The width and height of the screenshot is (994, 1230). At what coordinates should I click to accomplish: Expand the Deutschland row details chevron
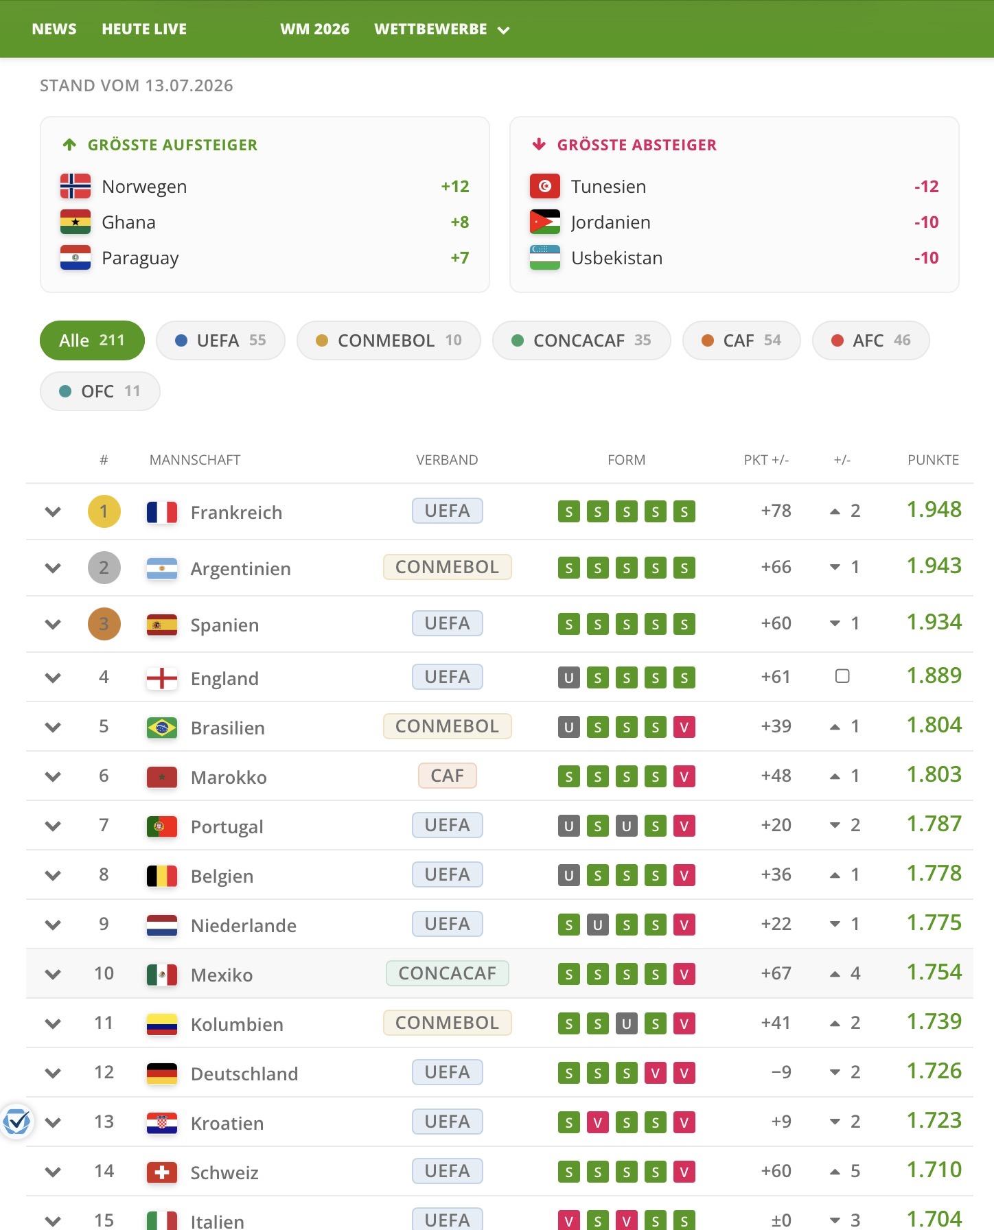pyautogui.click(x=53, y=1074)
